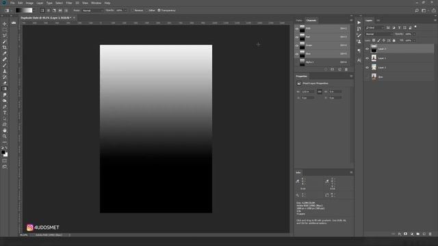Select the Zoom tool
Viewport: 438px width, 246px height.
[5, 137]
